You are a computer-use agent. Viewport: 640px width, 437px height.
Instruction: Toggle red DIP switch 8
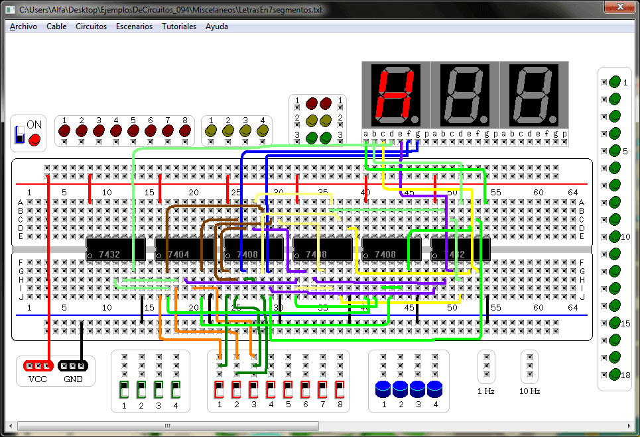[340, 389]
